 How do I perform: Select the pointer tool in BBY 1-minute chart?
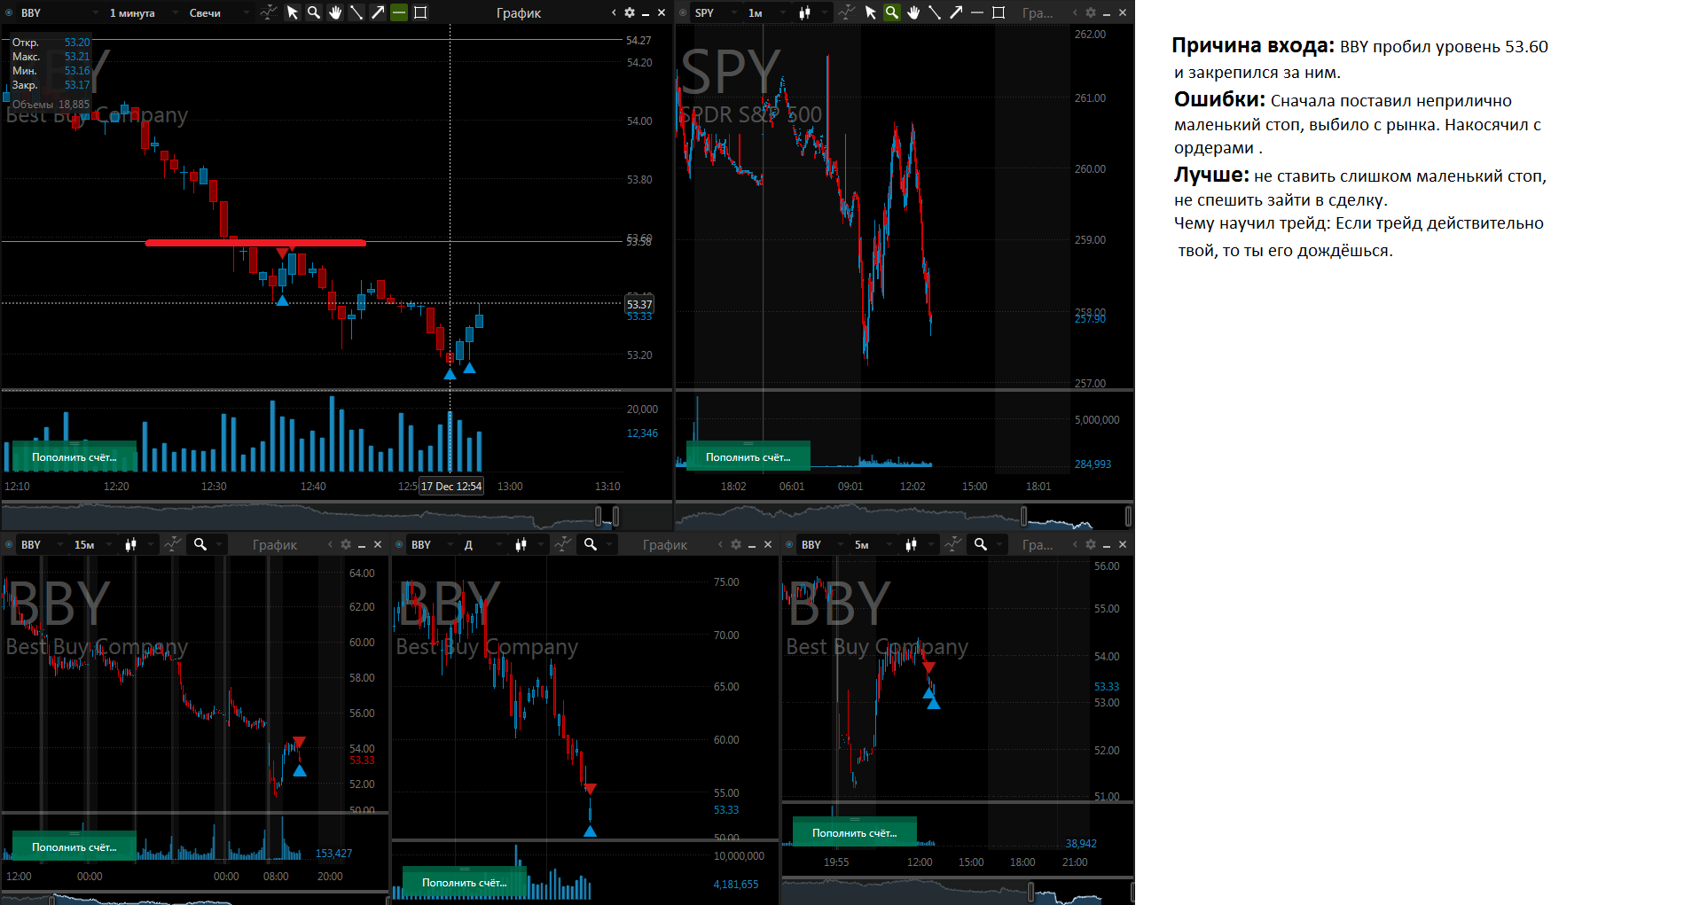pos(293,12)
